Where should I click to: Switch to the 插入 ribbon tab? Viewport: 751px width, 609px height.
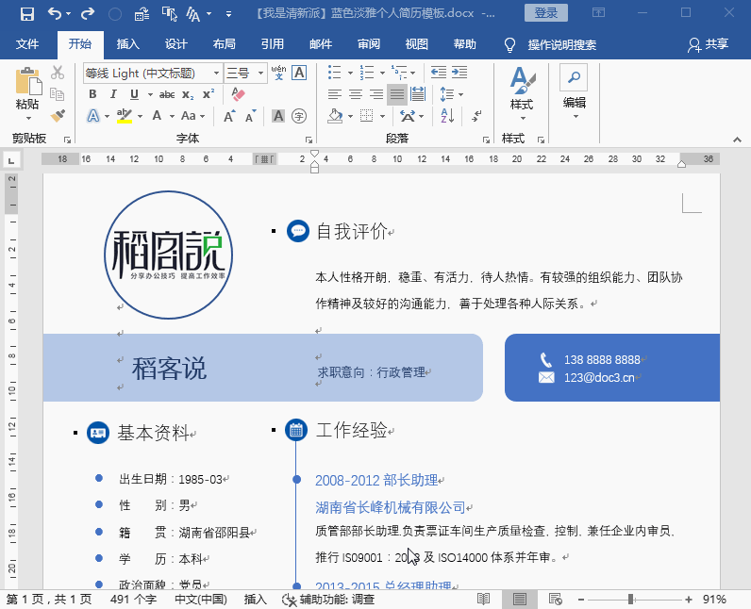coord(128,44)
